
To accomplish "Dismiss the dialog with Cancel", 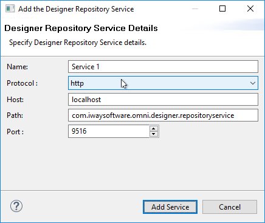I will point(230,207).
